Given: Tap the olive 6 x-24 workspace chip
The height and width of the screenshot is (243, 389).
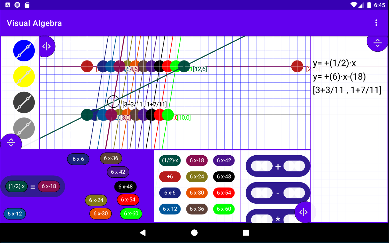Looking at the screenshot, I should [96, 201].
